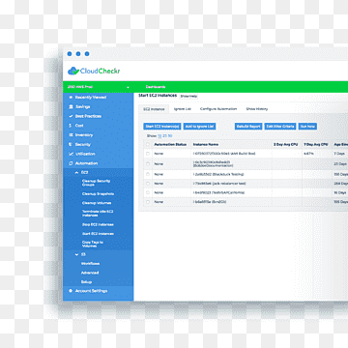The height and width of the screenshot is (348, 348).
Task: Open the Dashboards menu in green bar
Action: (x=156, y=87)
